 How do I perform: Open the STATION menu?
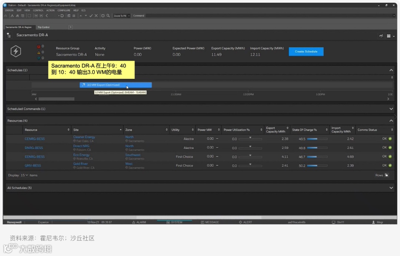click(x=9, y=10)
